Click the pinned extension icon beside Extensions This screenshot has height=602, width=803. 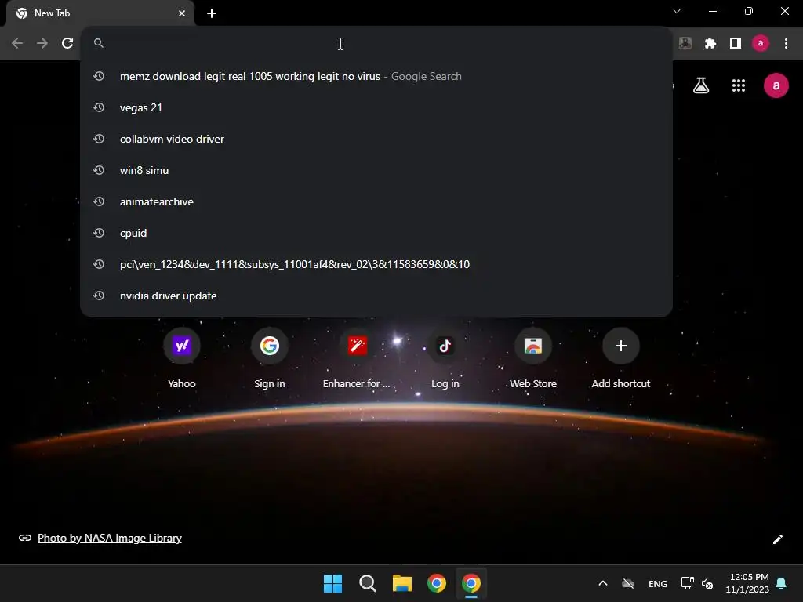coord(685,43)
